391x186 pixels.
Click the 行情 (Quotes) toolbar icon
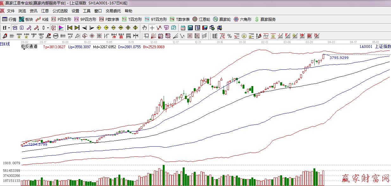point(9,19)
